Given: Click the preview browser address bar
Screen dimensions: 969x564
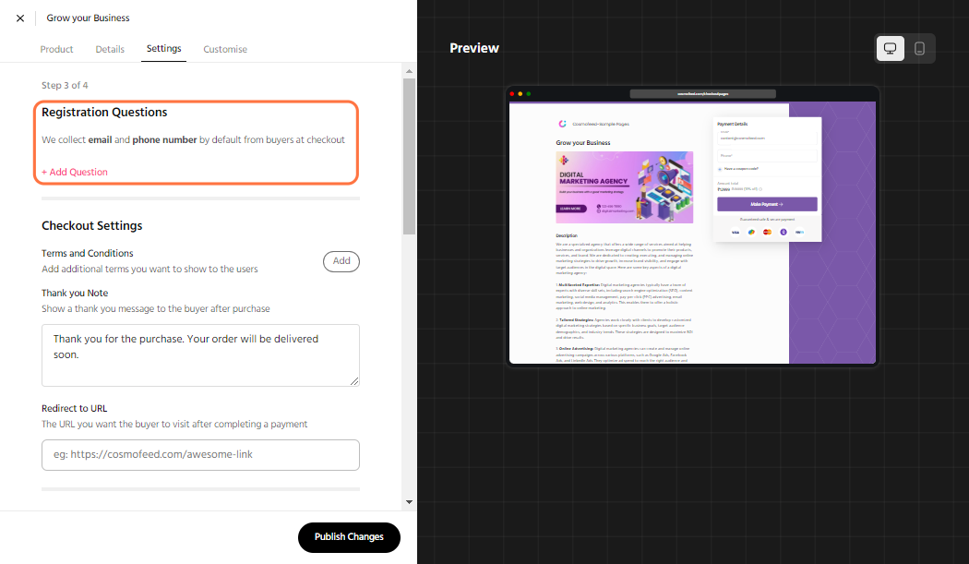Looking at the screenshot, I should (702, 94).
